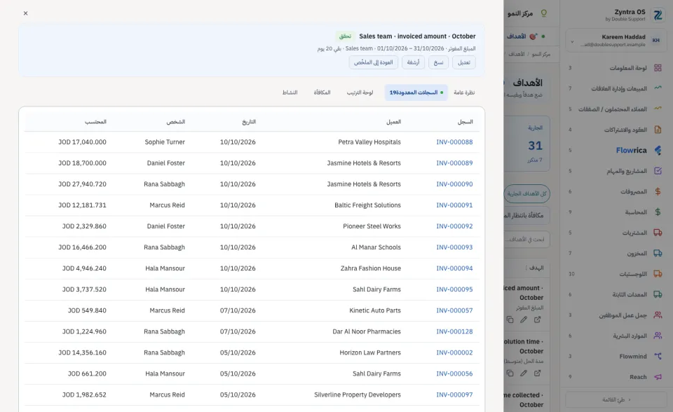Open invoice INV-000095 link

[454, 289]
